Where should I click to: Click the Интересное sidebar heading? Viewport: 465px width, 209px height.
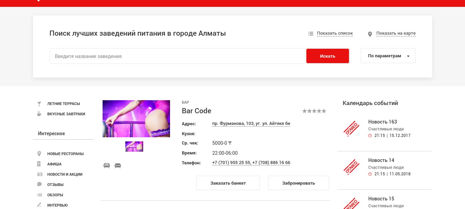(x=51, y=133)
